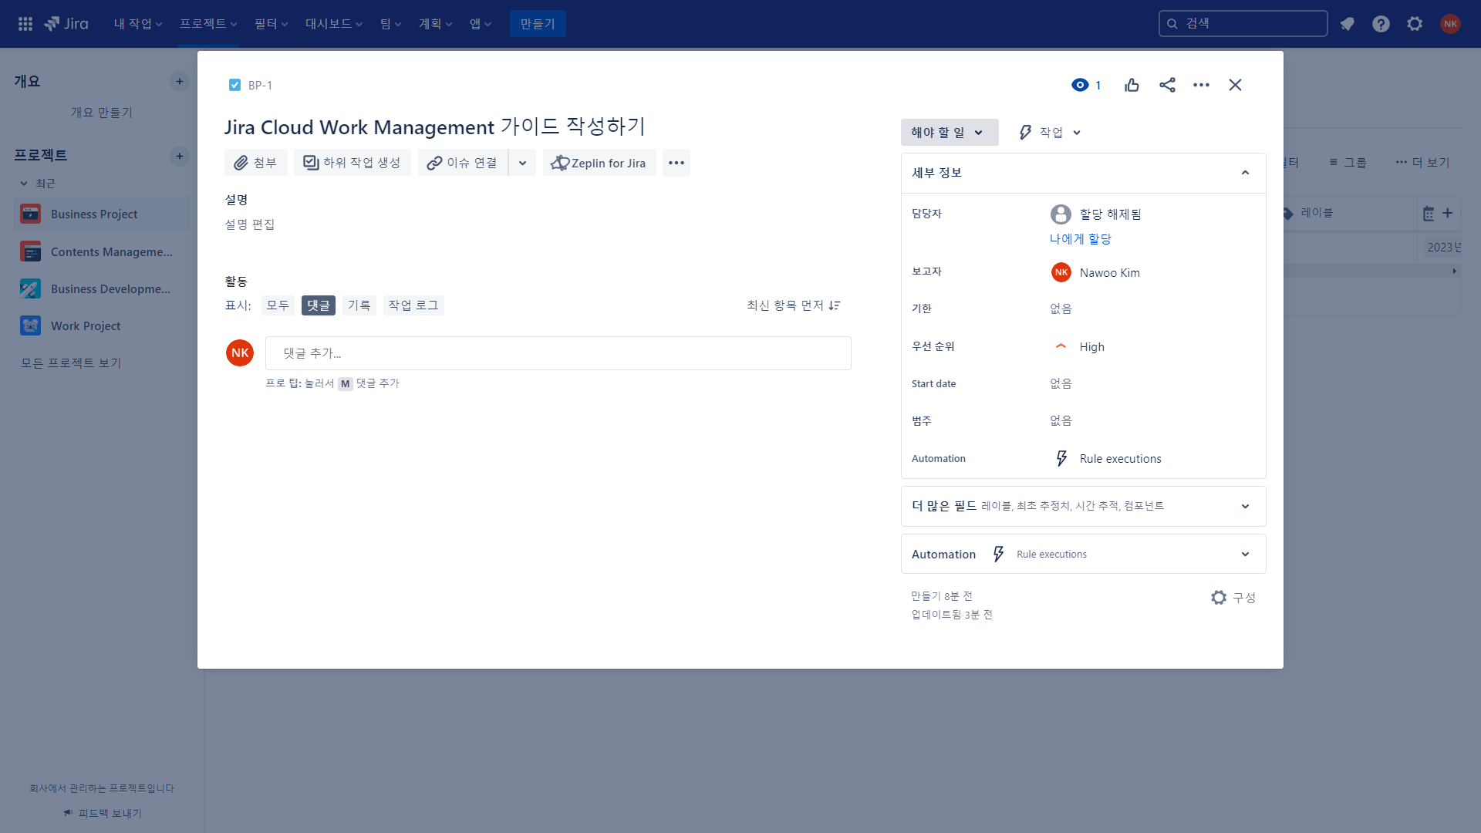Open Business Project in sidebar
This screenshot has height=833, width=1481.
tap(102, 214)
